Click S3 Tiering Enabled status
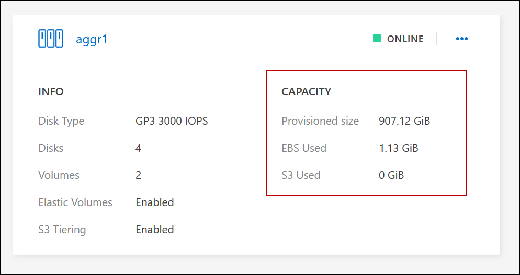 pyautogui.click(x=155, y=230)
